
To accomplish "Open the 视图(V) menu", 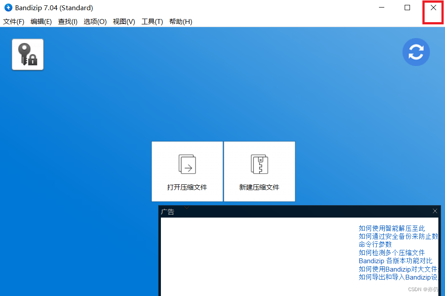I will 124,22.
